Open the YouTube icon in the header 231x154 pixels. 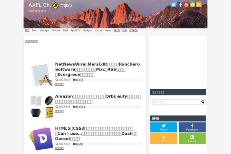(x=186, y=5)
